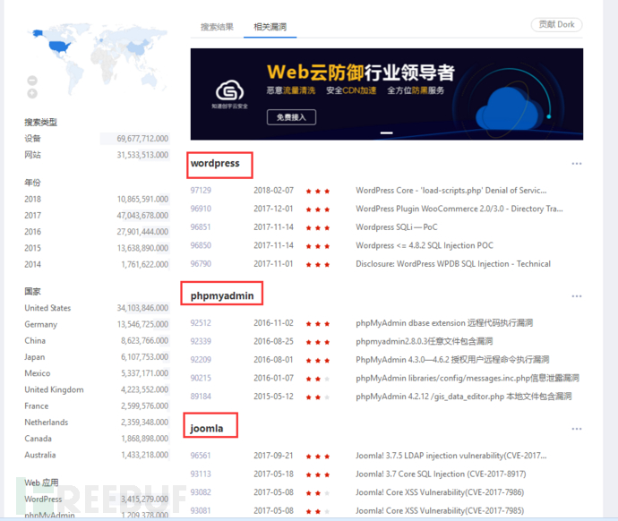Open WordPress WPDB SQL Injection disclosure entry
This screenshot has height=521, width=618.
point(453,264)
